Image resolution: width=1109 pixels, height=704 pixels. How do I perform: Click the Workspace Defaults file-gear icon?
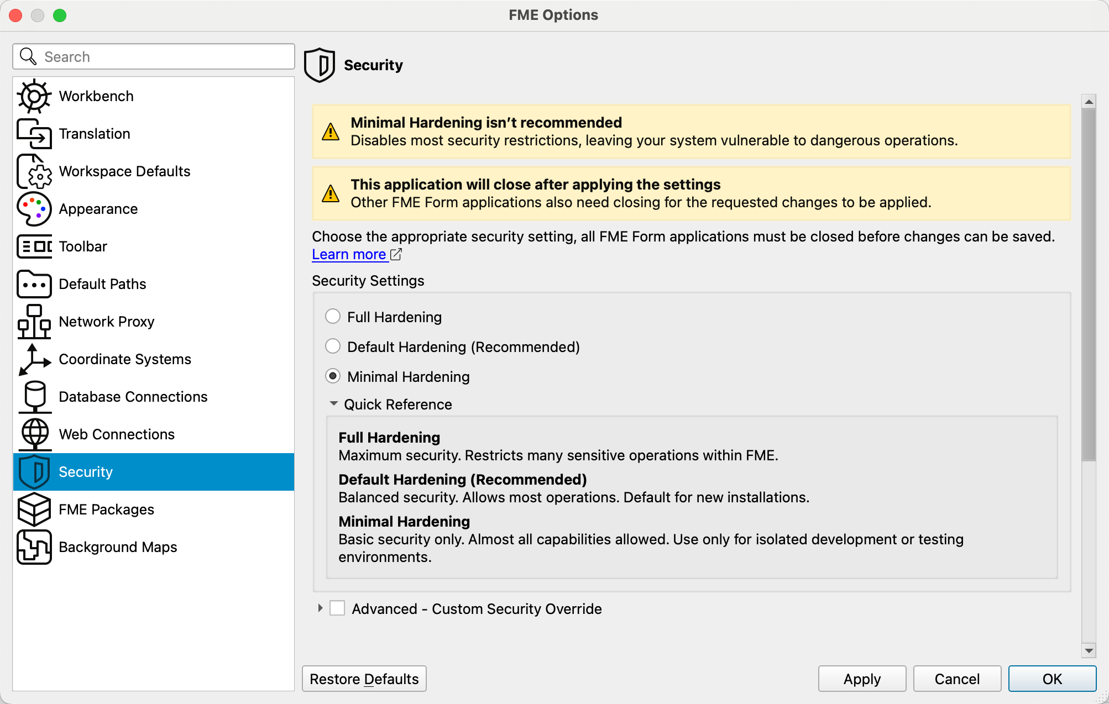[x=34, y=171]
